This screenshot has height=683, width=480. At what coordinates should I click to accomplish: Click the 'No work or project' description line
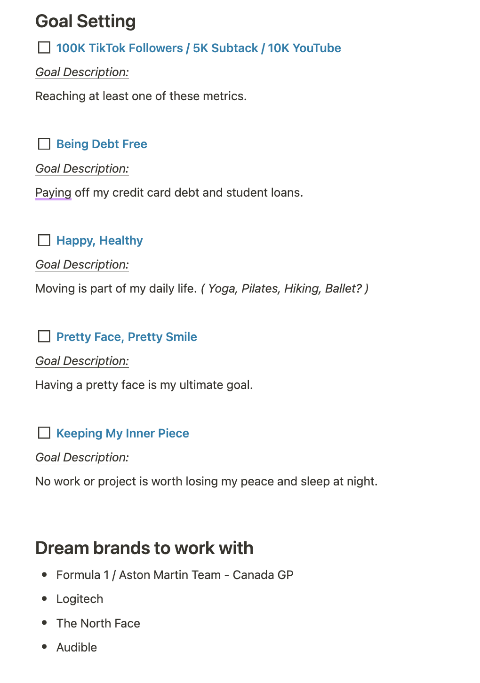[x=206, y=481]
